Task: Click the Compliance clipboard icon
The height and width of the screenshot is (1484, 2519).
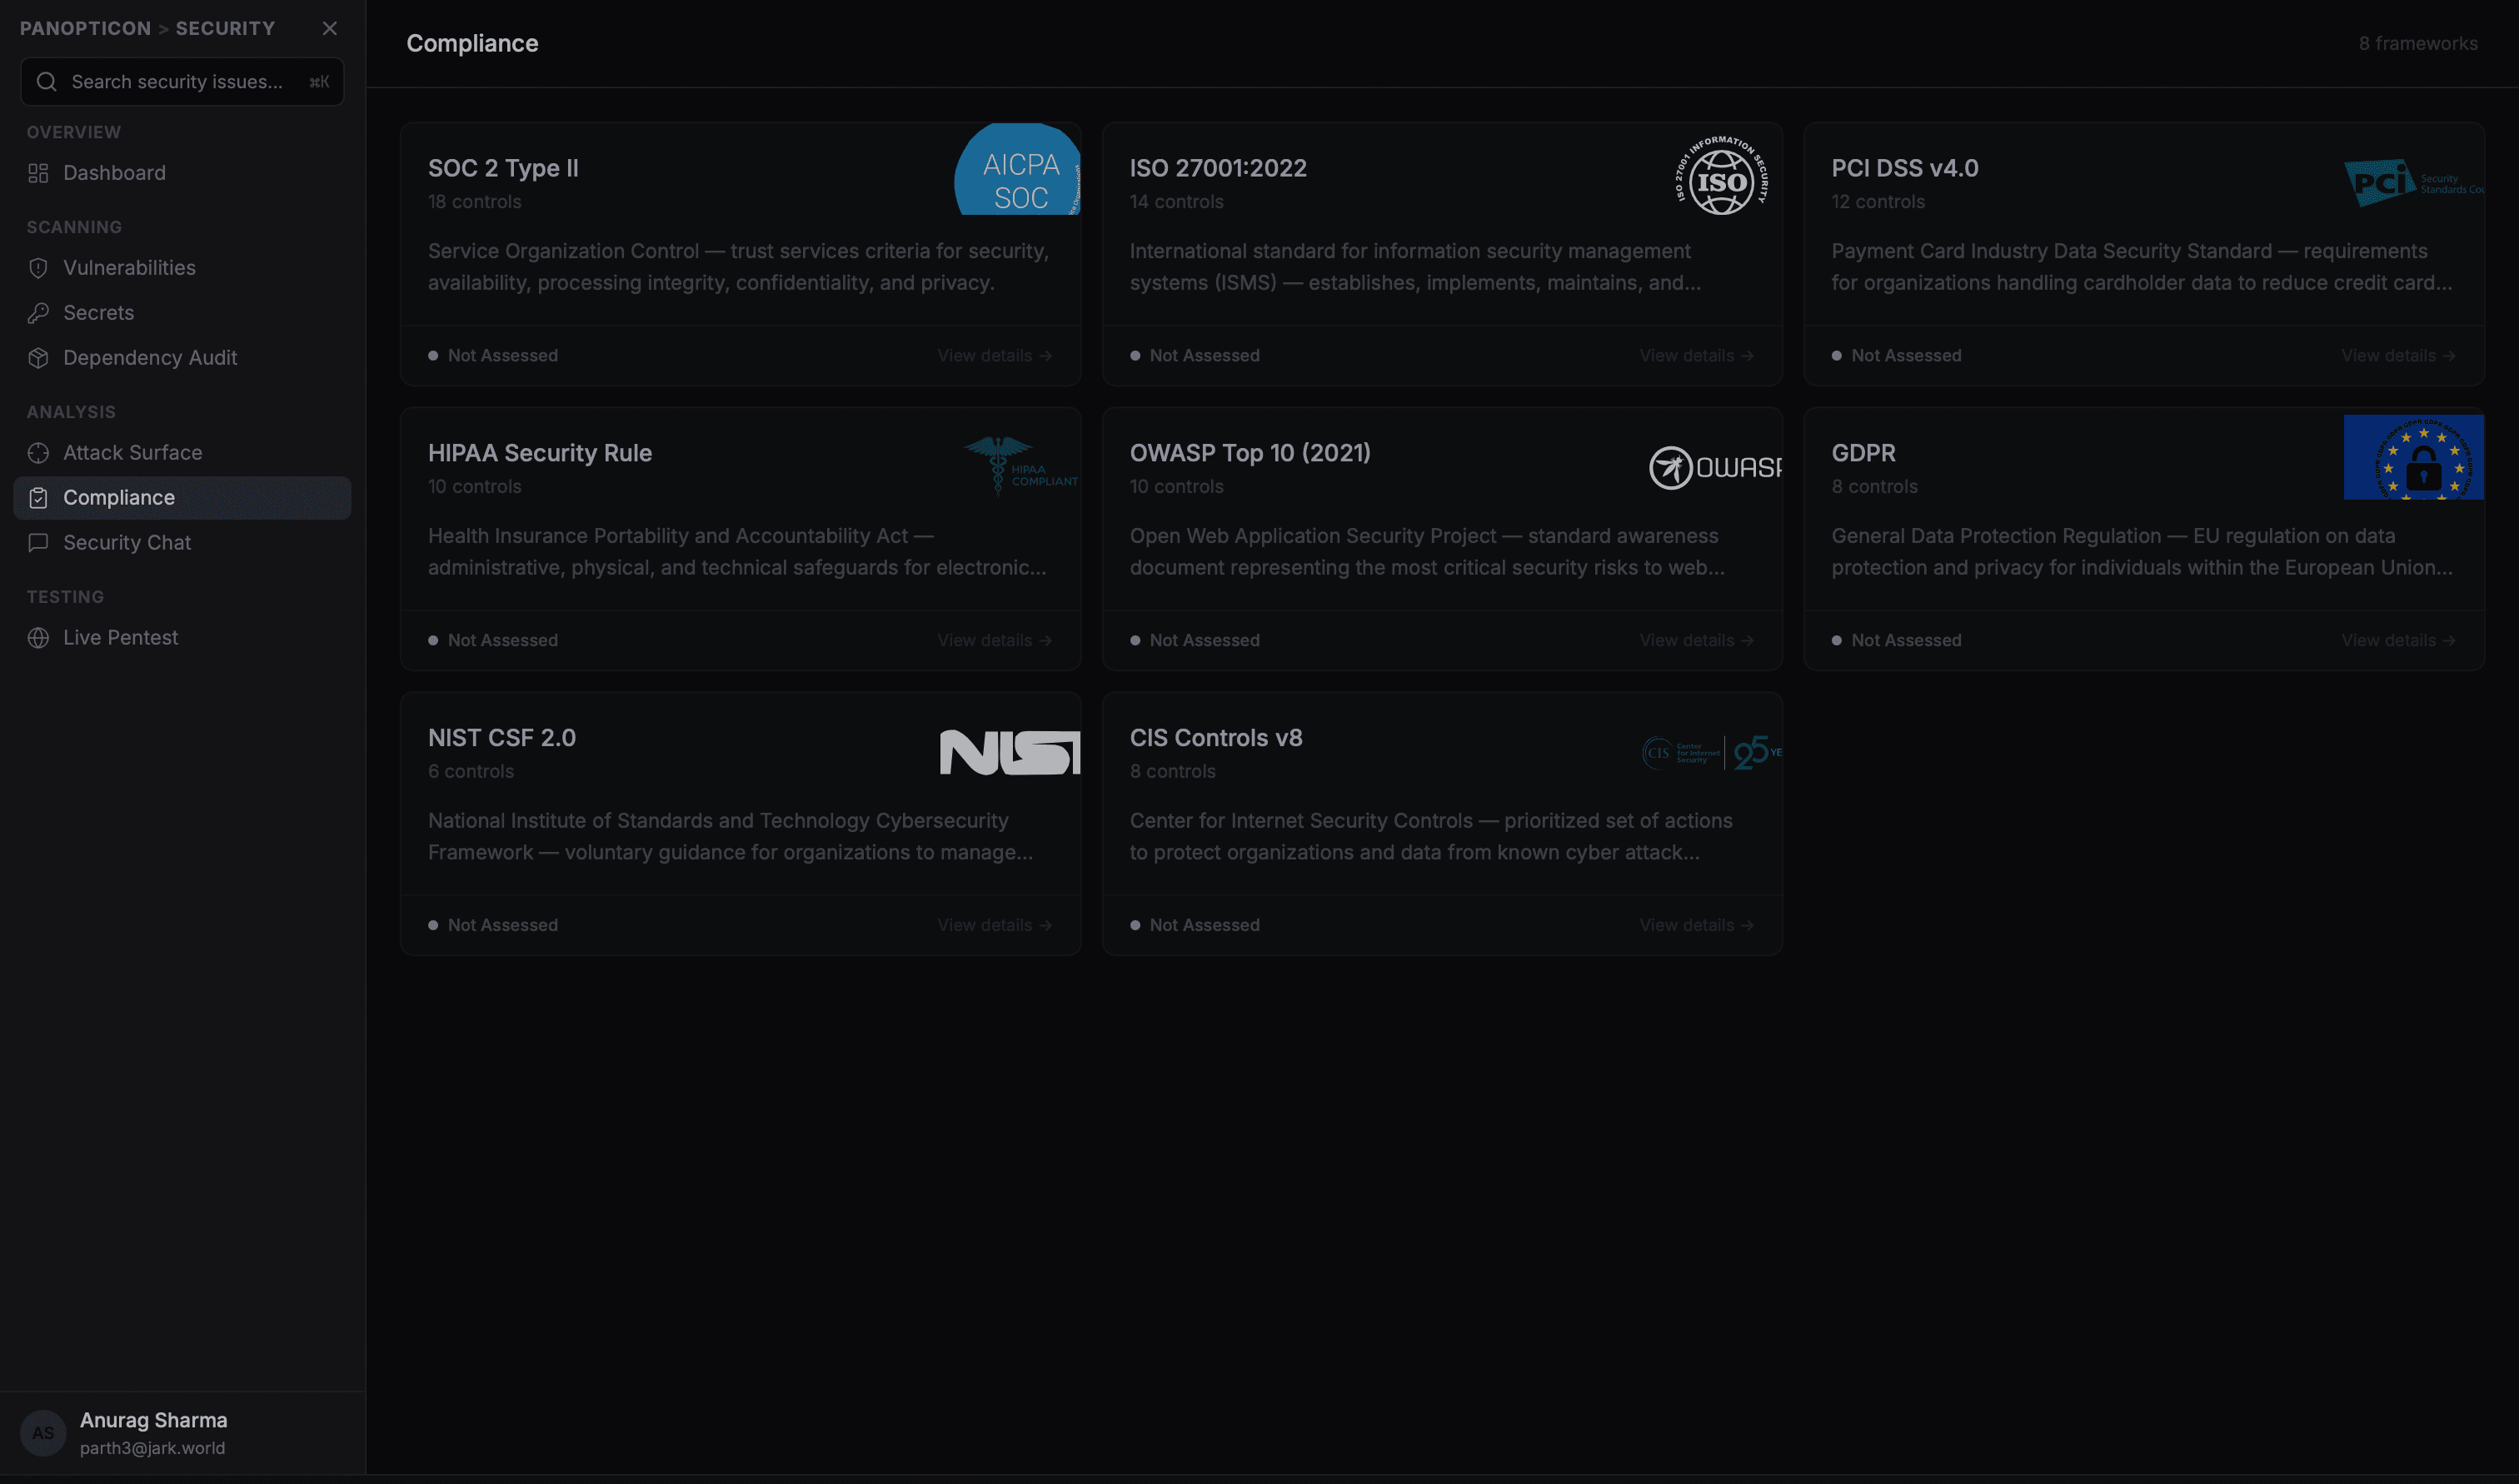Action: [38, 497]
